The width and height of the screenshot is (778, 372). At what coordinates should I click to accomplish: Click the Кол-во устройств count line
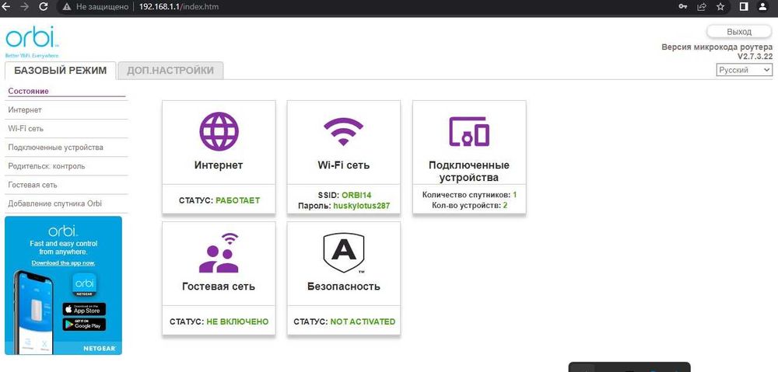(469, 205)
